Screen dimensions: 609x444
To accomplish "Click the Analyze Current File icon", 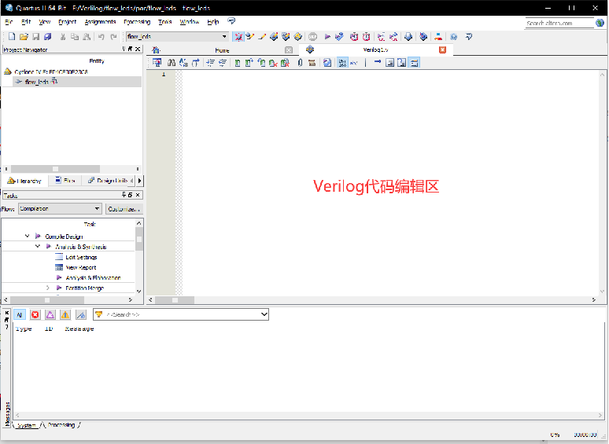I will (327, 62).
